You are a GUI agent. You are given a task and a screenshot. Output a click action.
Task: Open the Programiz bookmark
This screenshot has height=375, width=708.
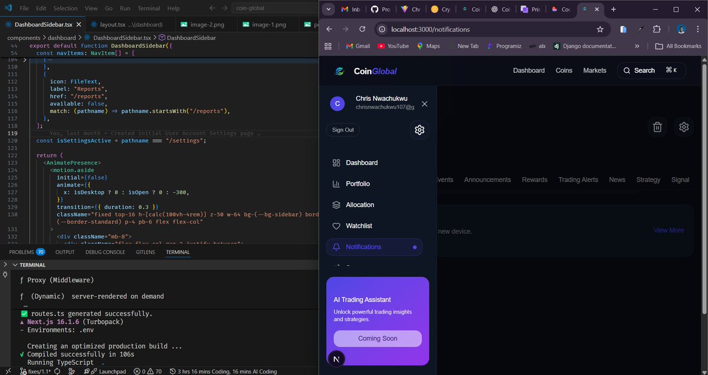coord(505,46)
